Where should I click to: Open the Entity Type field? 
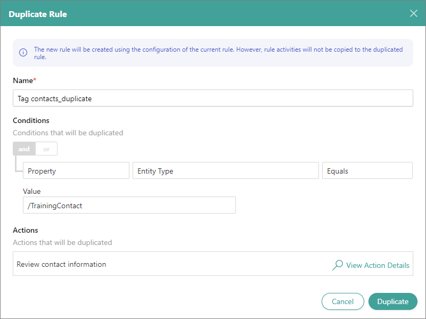pyautogui.click(x=225, y=171)
